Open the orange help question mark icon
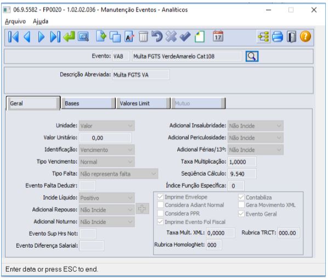 click(306, 36)
